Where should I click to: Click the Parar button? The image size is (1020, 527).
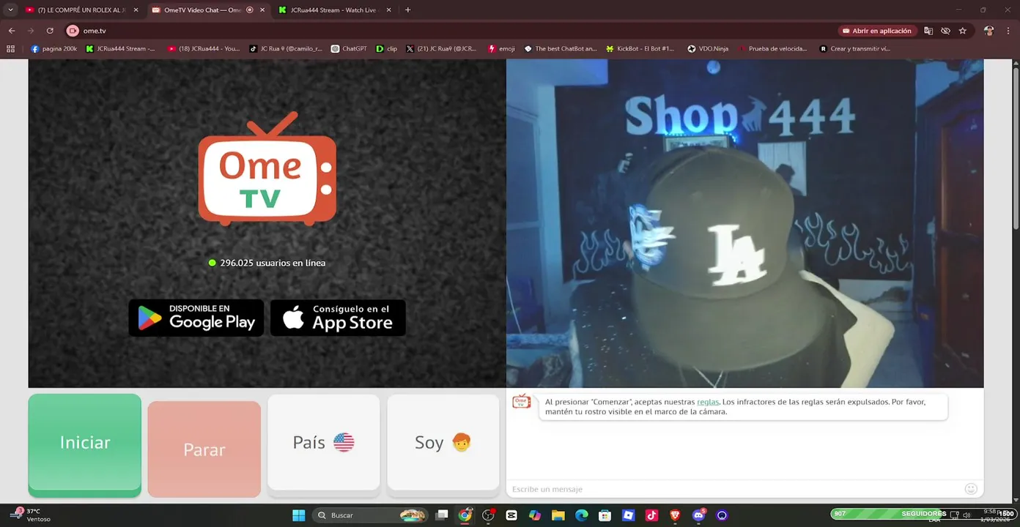pos(204,449)
